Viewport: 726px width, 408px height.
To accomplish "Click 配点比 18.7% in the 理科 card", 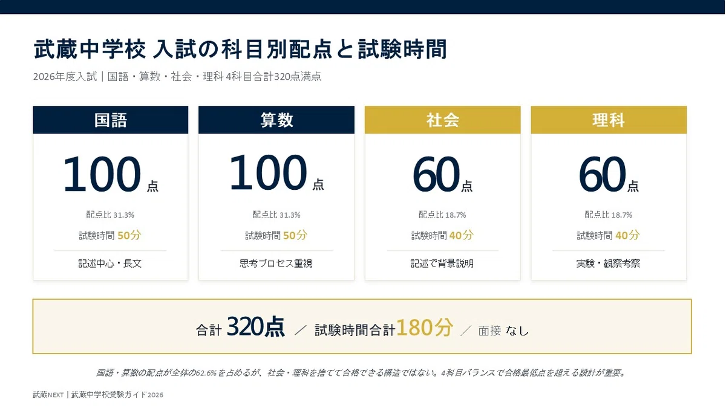I will pos(609,215).
